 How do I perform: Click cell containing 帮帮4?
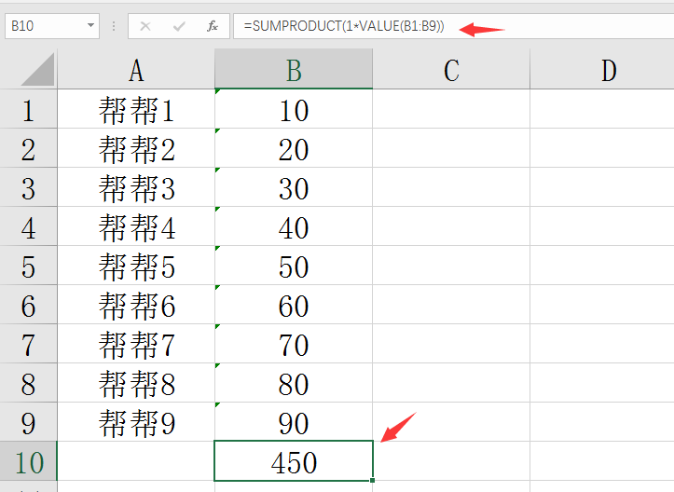136,226
